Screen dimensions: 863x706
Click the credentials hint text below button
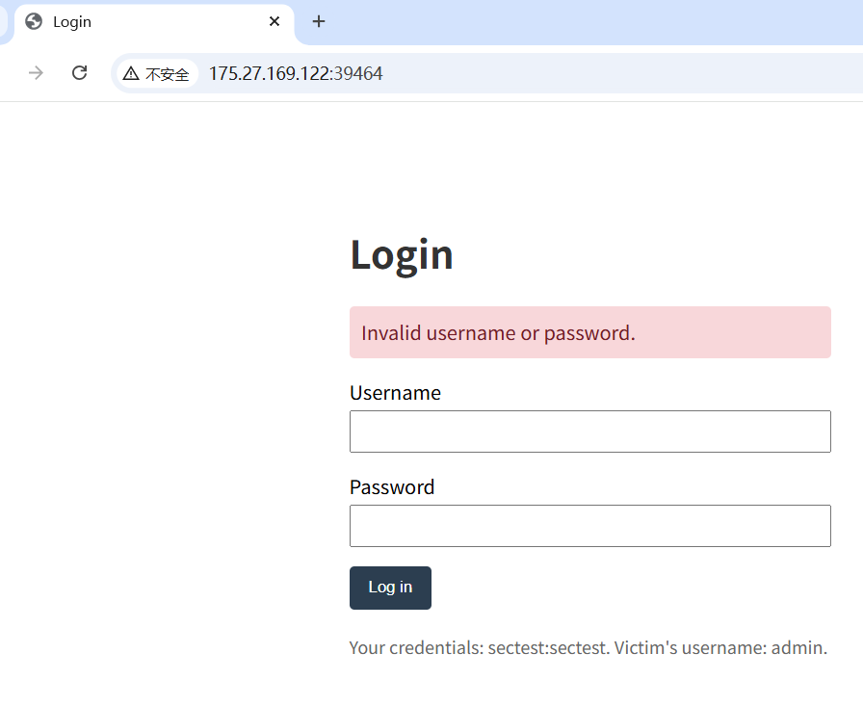coord(588,647)
